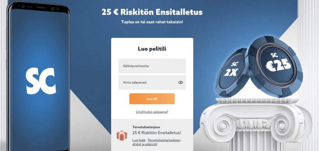Click the Luo pelitili form heading
Viewport: 319px width, 151px height.
[x=152, y=49]
